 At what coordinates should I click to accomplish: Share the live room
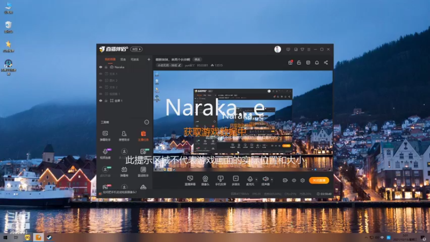[x=326, y=62]
